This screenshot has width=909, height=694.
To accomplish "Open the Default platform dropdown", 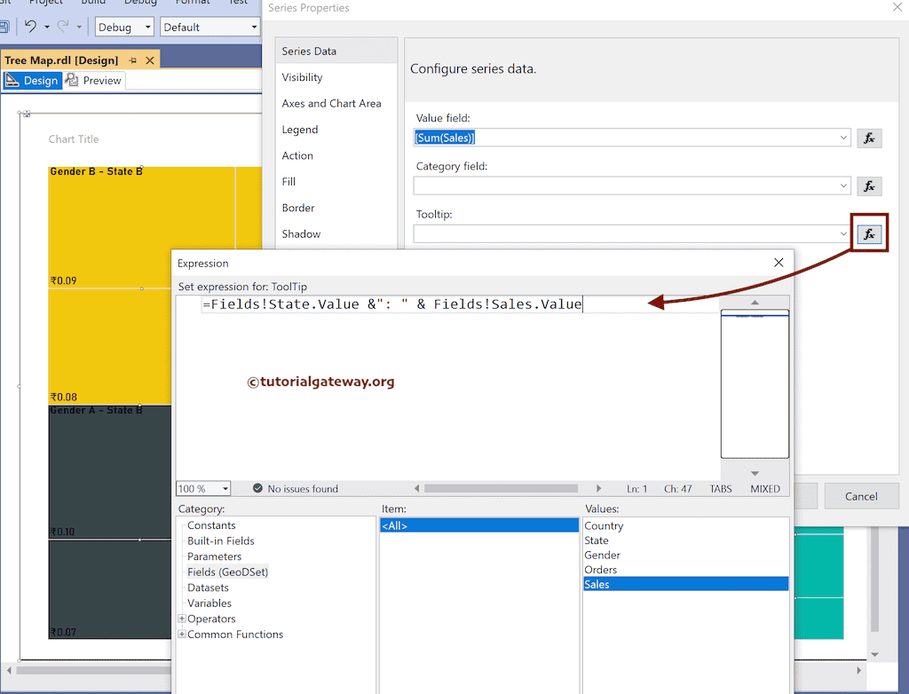I will [x=254, y=27].
